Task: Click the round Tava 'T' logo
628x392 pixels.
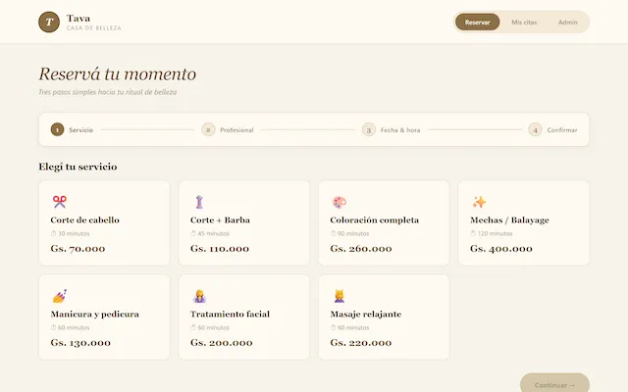Action: click(x=49, y=22)
